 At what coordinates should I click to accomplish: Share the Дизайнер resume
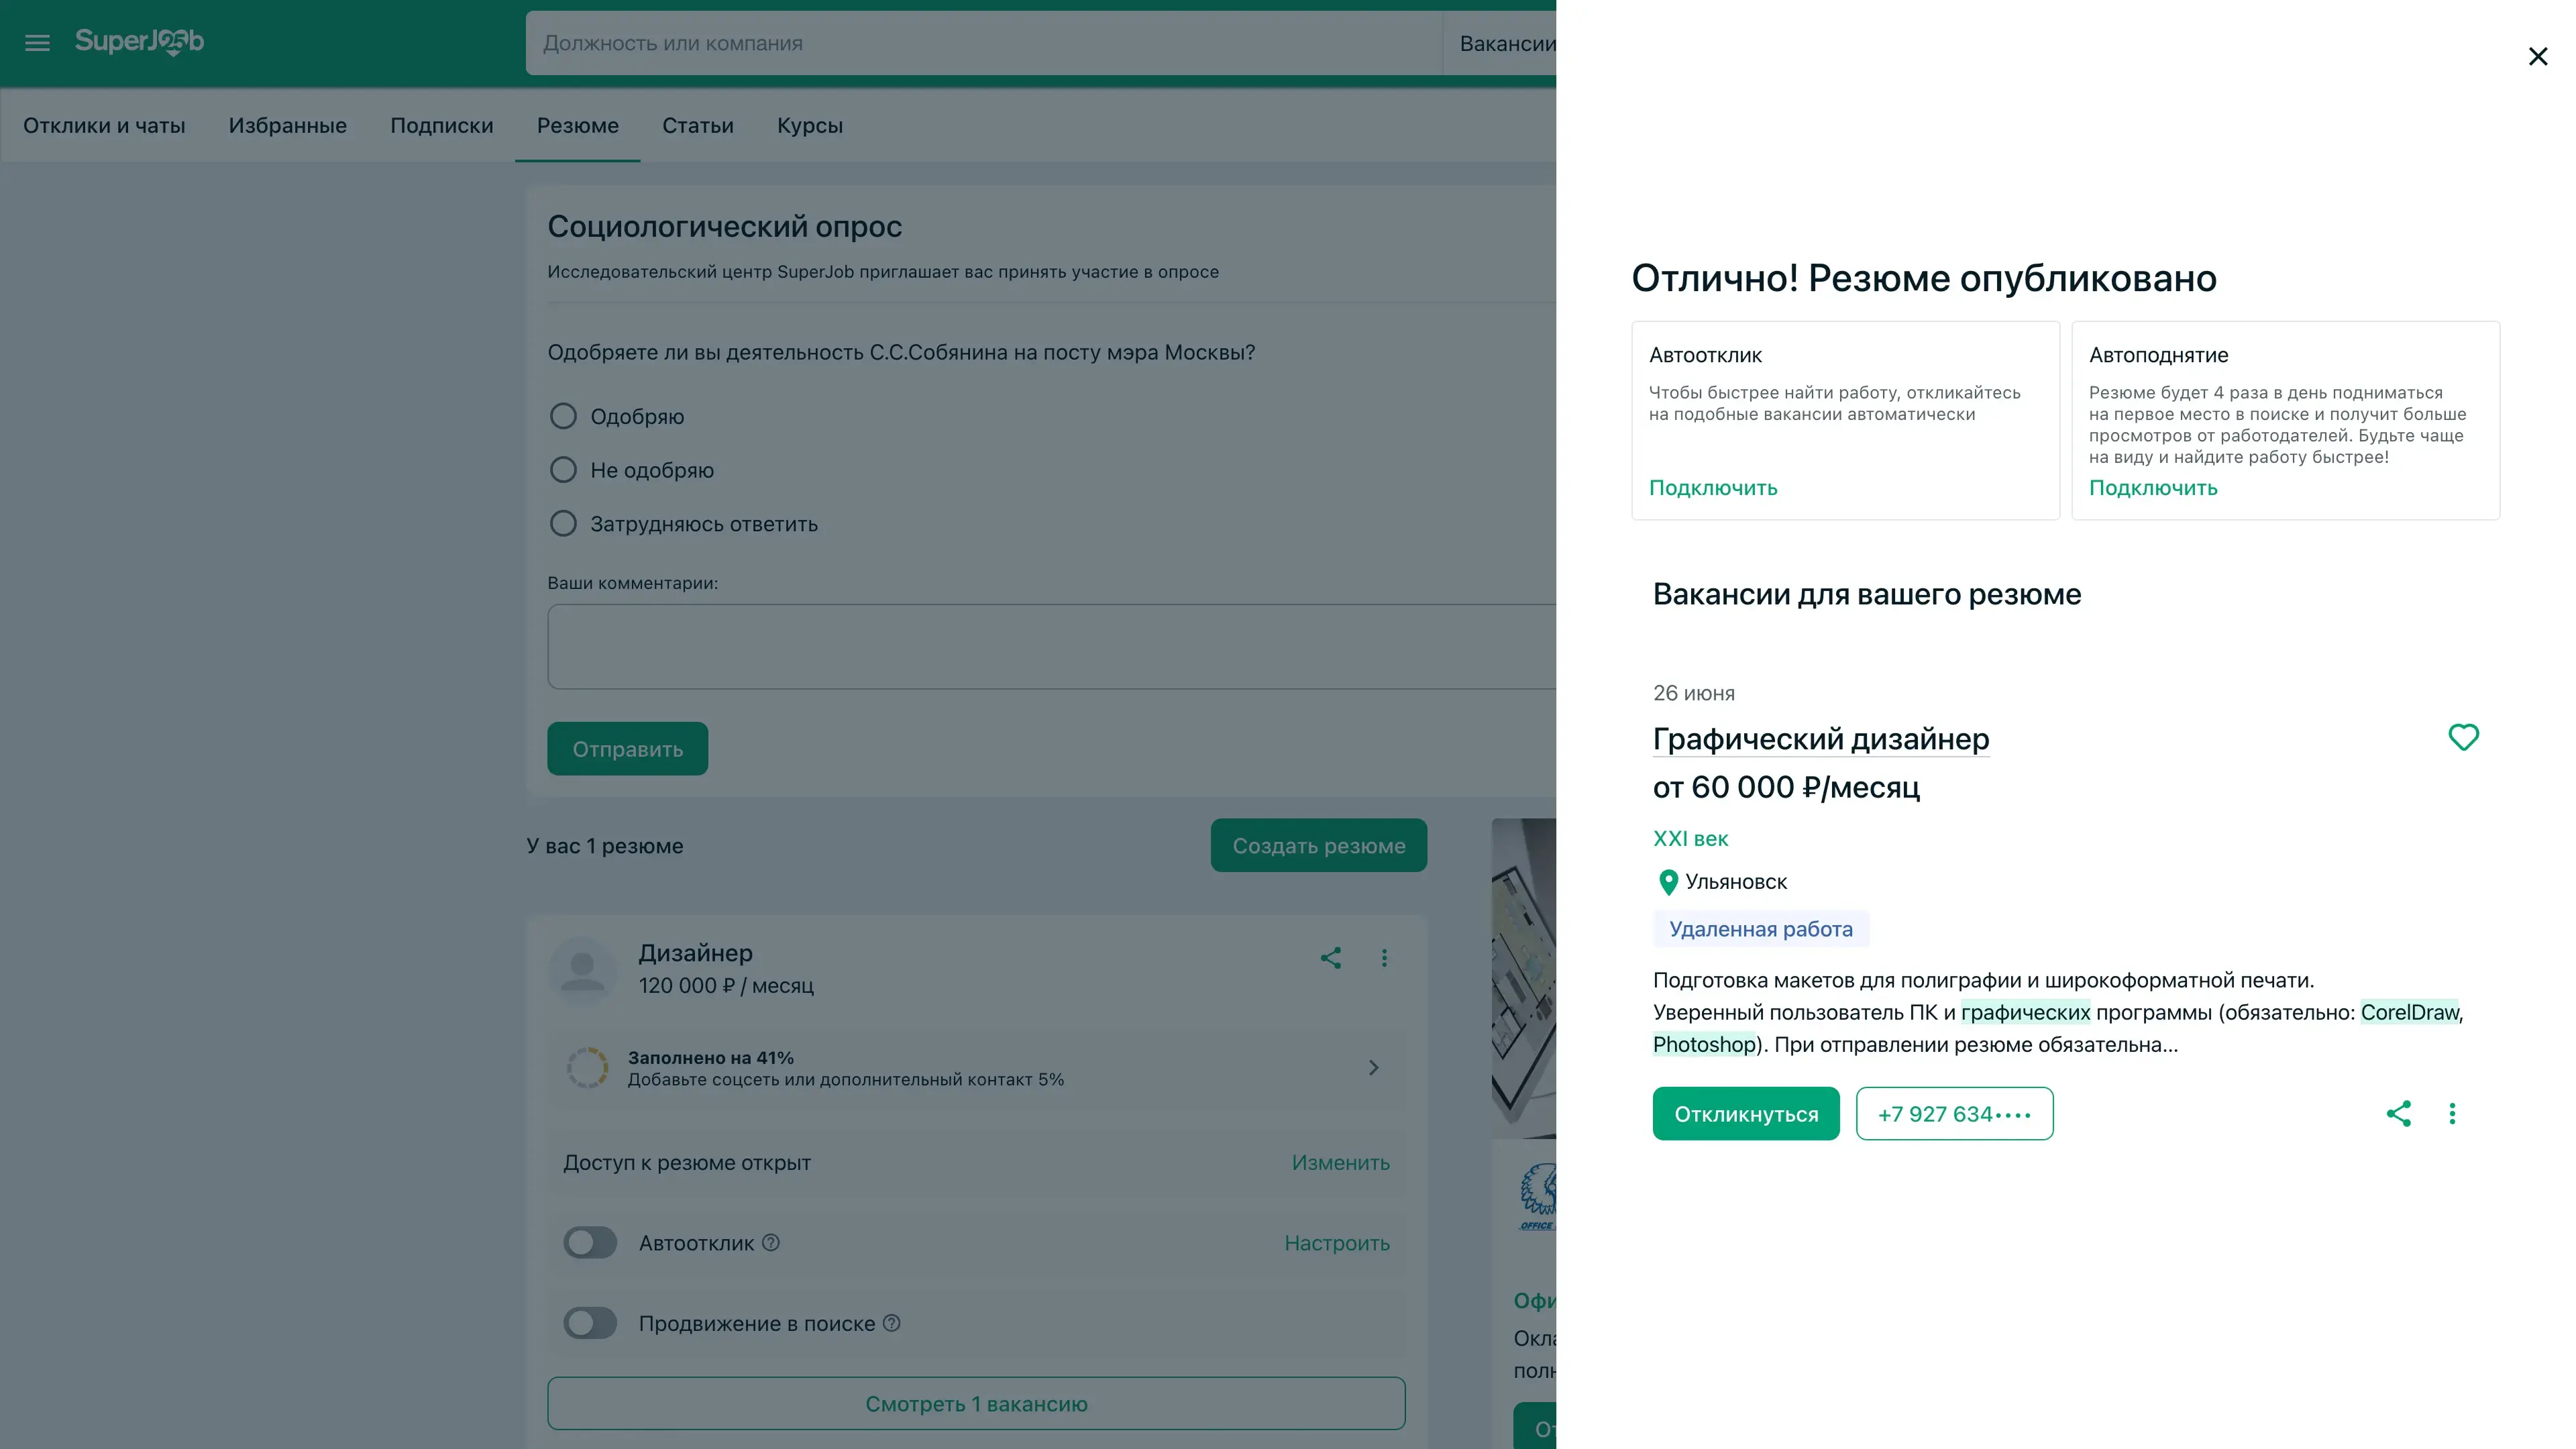1330,958
